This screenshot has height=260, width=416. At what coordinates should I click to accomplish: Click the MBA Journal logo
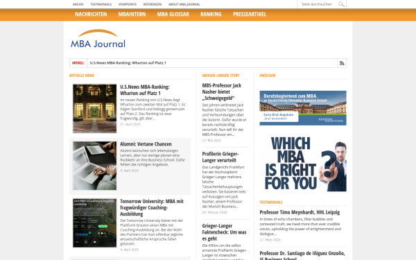pyautogui.click(x=98, y=39)
